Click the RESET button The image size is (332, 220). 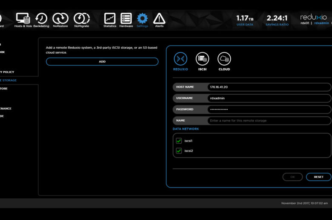pyautogui.click(x=319, y=177)
